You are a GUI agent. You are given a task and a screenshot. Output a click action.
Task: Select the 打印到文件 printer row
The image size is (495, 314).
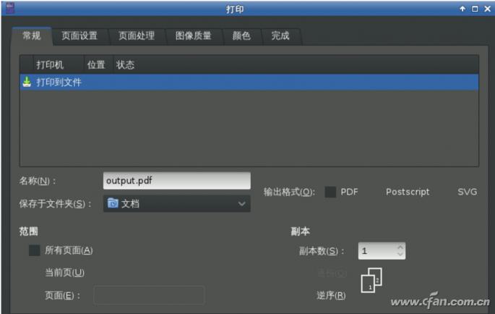(249, 82)
